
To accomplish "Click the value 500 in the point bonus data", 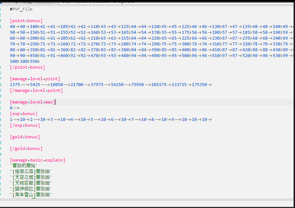I will (x=185, y=56).
